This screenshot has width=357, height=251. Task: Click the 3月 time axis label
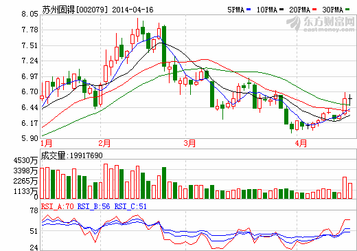click(189, 144)
